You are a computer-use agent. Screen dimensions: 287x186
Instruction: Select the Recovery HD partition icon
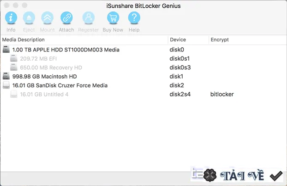14,67
